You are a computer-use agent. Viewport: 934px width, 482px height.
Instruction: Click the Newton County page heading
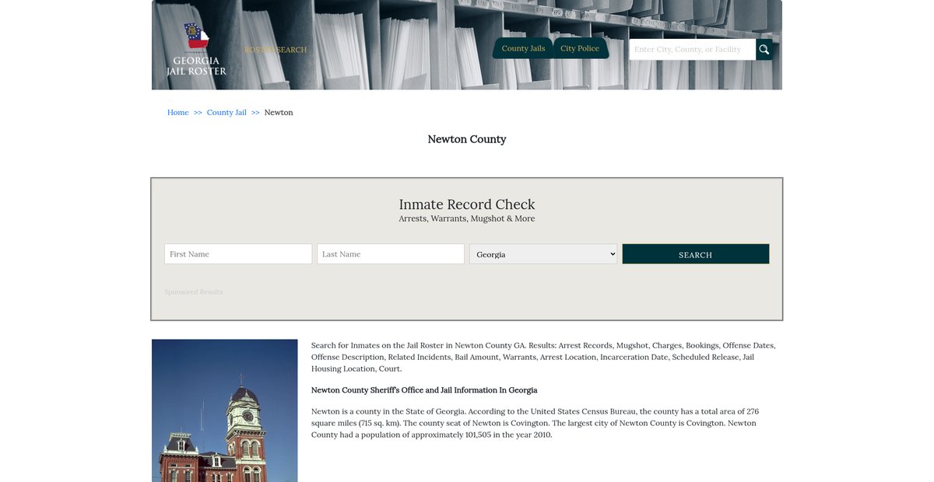(467, 139)
